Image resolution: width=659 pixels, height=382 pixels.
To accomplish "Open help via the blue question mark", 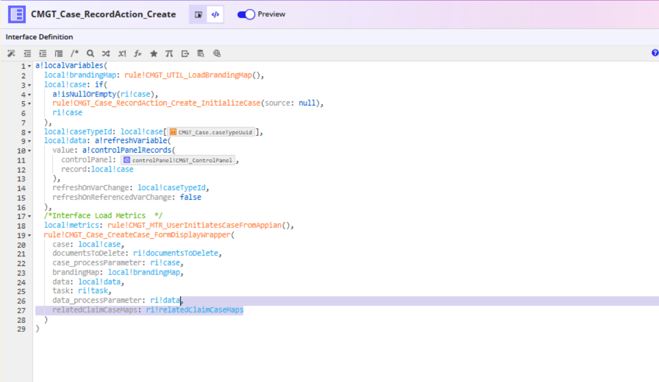I will pyautogui.click(x=655, y=53).
